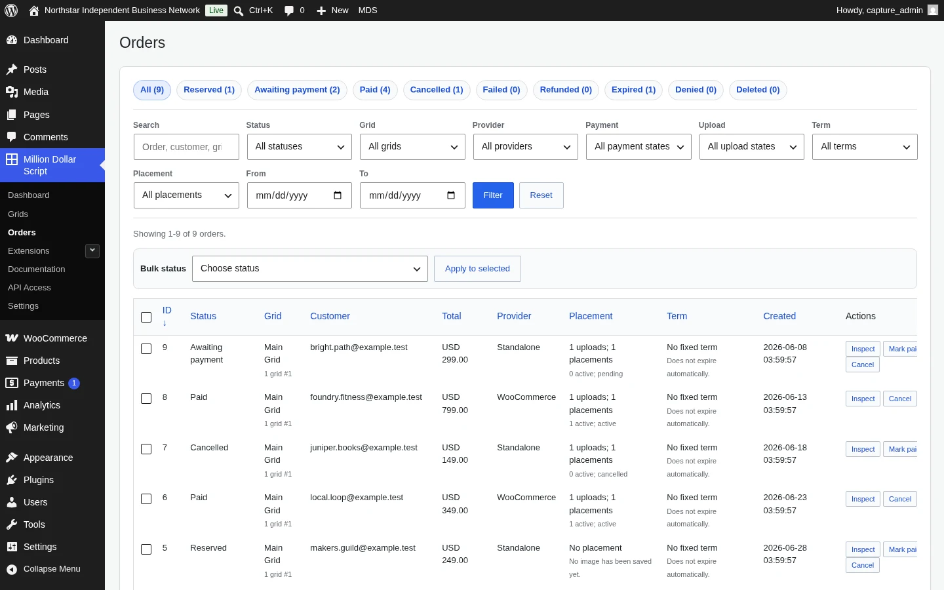Click the Appearance brush icon

(12, 458)
